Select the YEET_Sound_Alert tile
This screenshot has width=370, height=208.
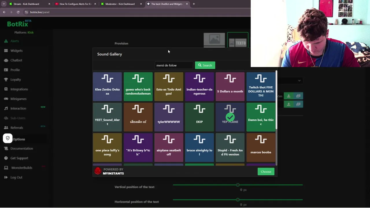point(107,117)
